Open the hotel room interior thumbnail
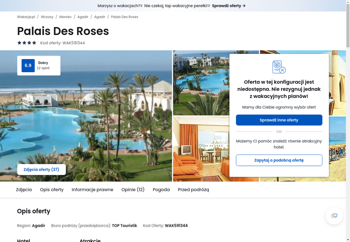 click(x=201, y=149)
